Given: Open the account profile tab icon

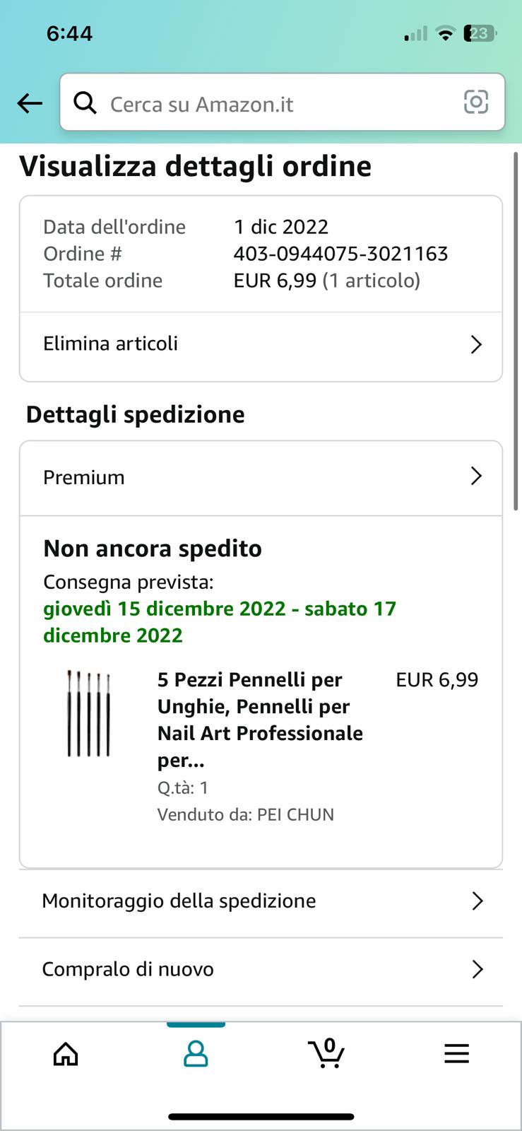Looking at the screenshot, I should (196, 1054).
